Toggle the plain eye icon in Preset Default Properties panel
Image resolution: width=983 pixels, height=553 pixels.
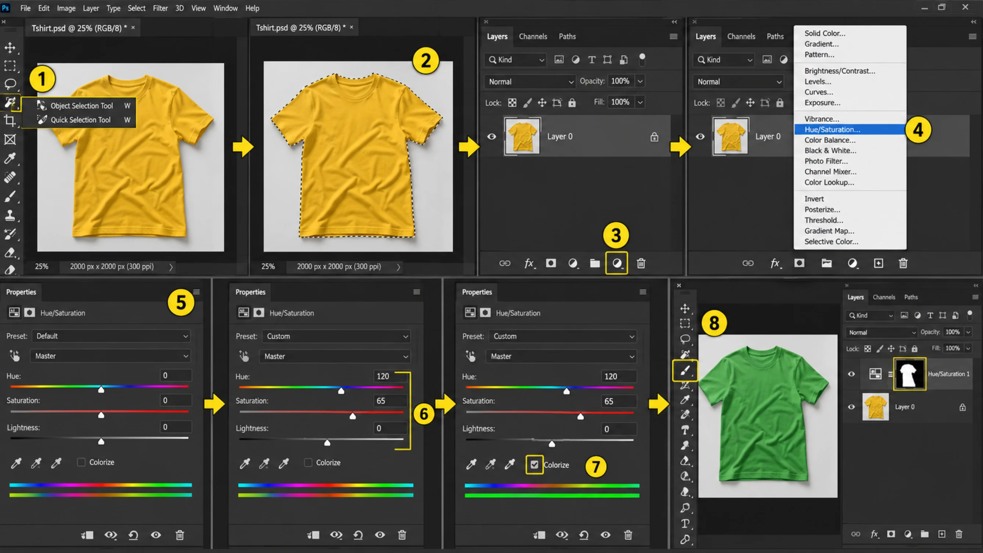[x=156, y=535]
